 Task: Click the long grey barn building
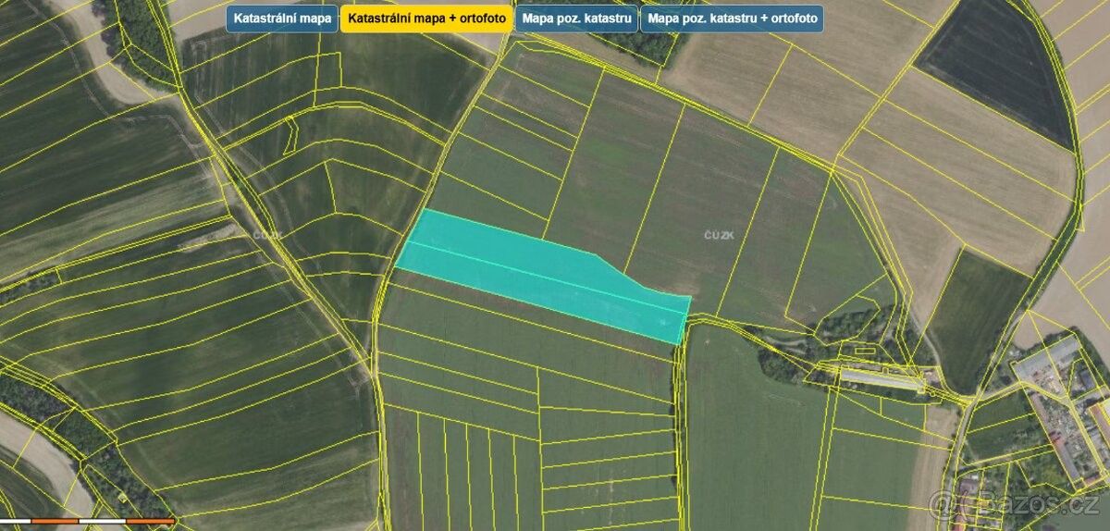(879, 378)
